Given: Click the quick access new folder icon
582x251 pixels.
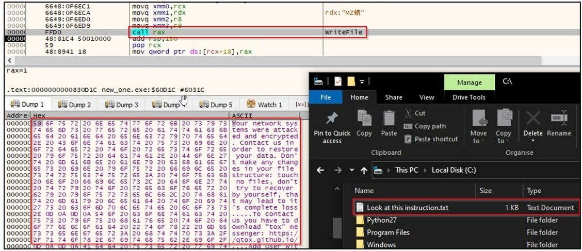Looking at the screenshot, I should click(350, 81).
